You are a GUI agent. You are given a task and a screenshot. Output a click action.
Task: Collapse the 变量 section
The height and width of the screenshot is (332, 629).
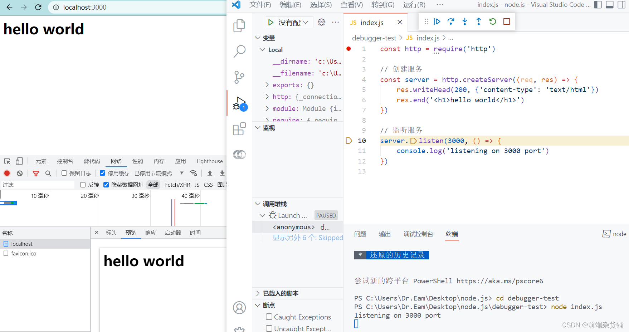(258, 38)
